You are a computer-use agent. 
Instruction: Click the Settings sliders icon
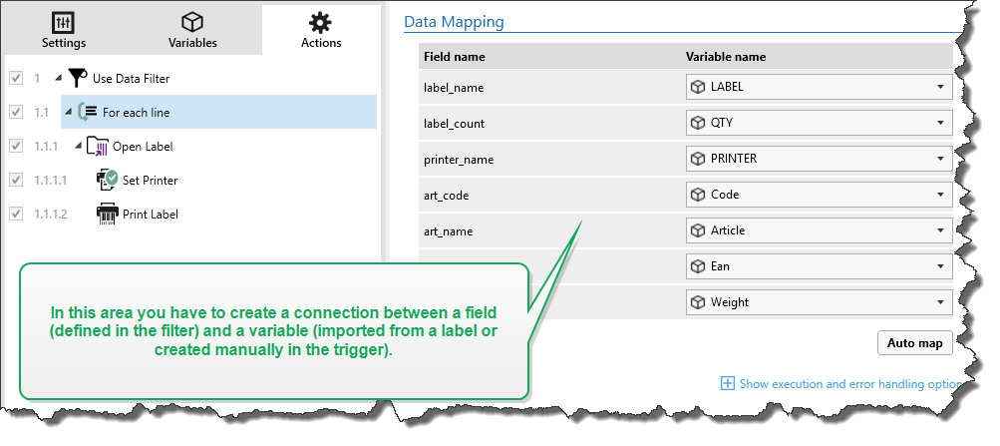tap(63, 23)
